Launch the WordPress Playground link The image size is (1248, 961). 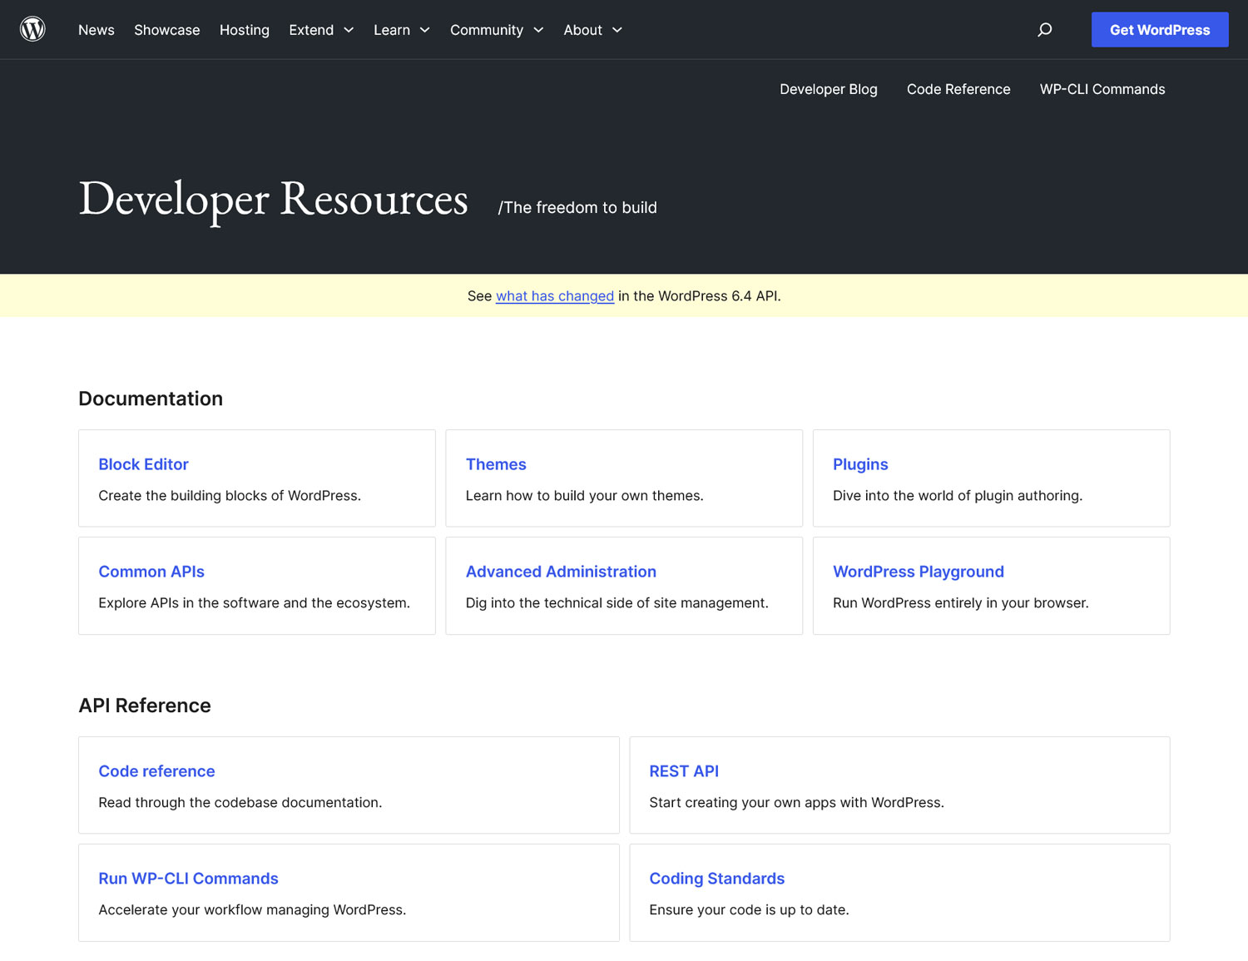pos(918,572)
